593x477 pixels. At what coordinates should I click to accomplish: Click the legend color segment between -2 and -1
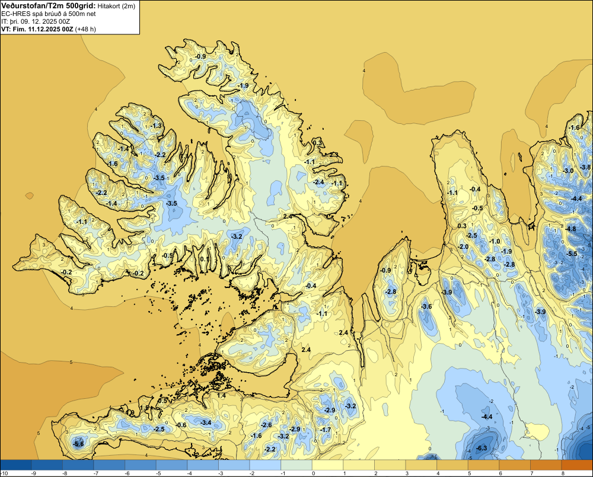[265, 465]
